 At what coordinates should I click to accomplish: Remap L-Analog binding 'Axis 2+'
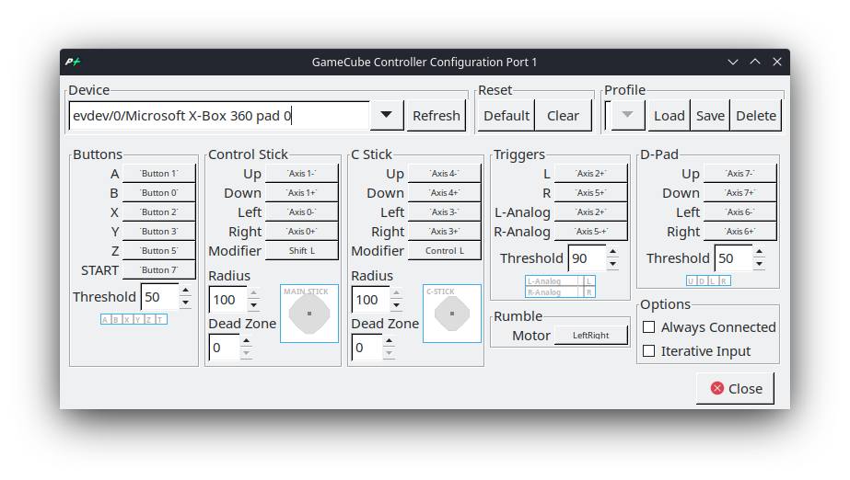590,212
